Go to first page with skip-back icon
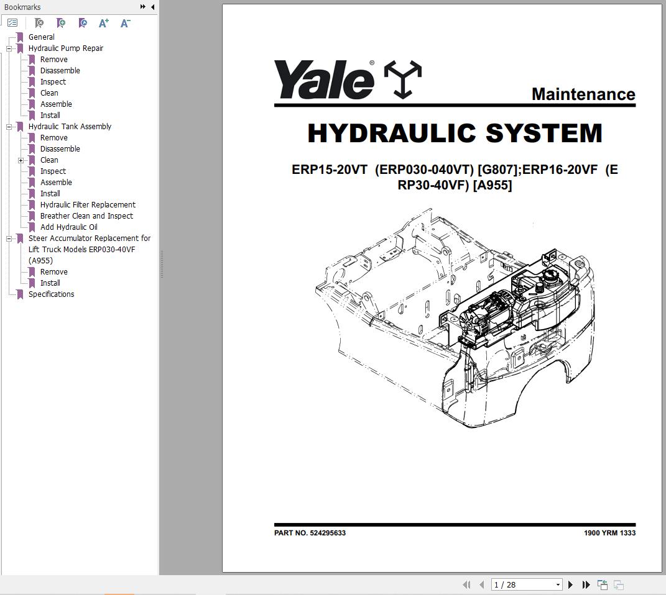 click(x=466, y=585)
